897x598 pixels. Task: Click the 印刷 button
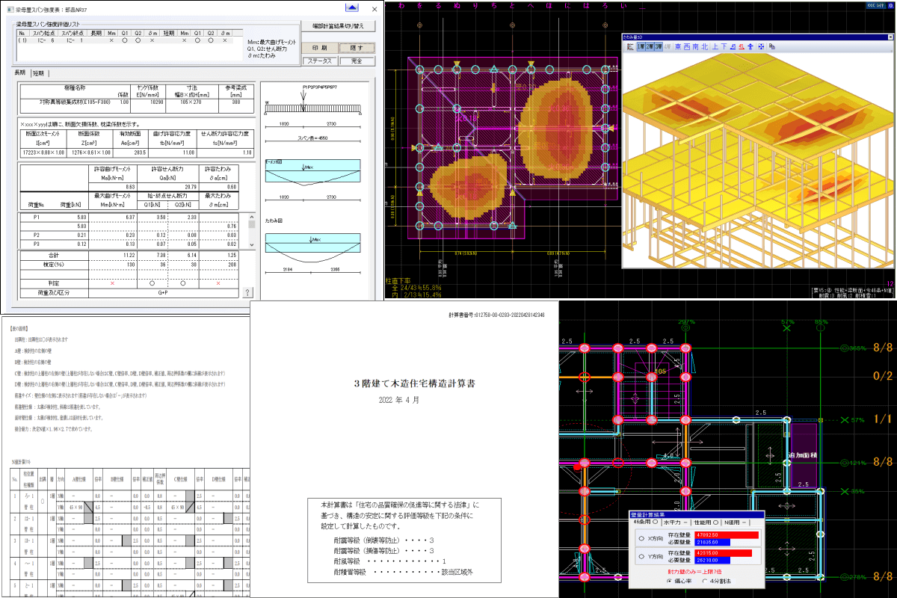coord(319,47)
